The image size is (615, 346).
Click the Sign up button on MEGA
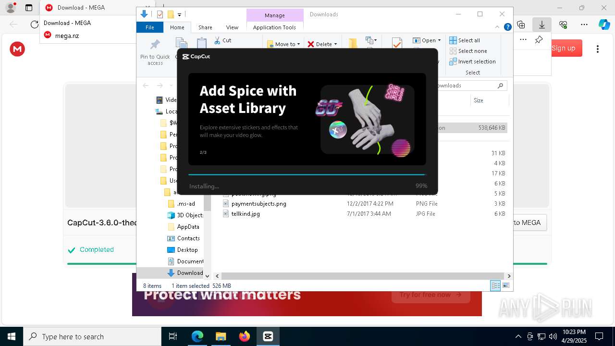pyautogui.click(x=564, y=48)
